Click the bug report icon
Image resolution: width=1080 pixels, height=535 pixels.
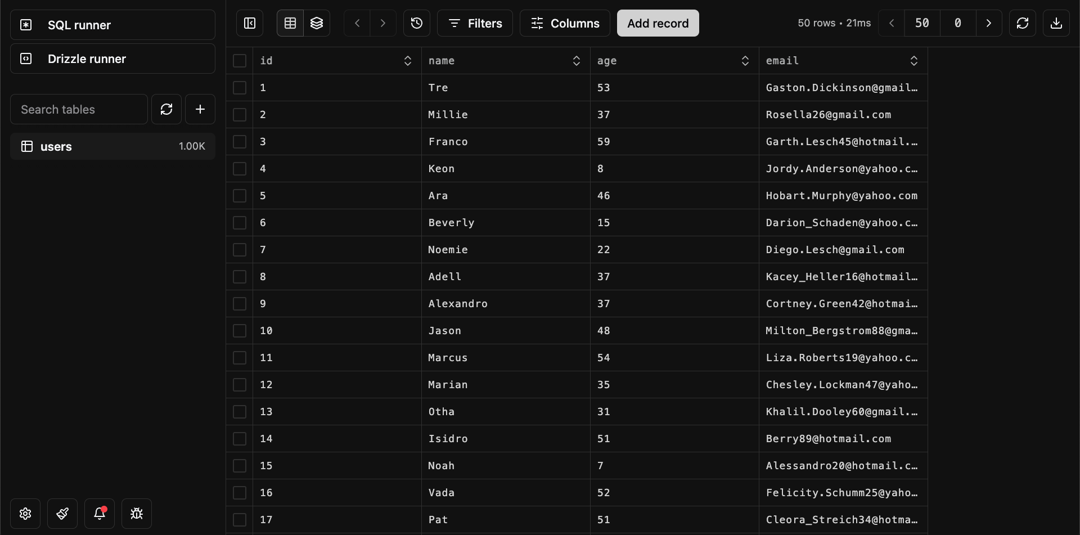137,514
